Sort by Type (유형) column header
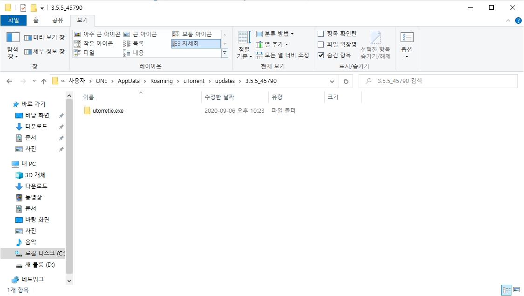Screen dimensions: 524x296 tap(296, 97)
